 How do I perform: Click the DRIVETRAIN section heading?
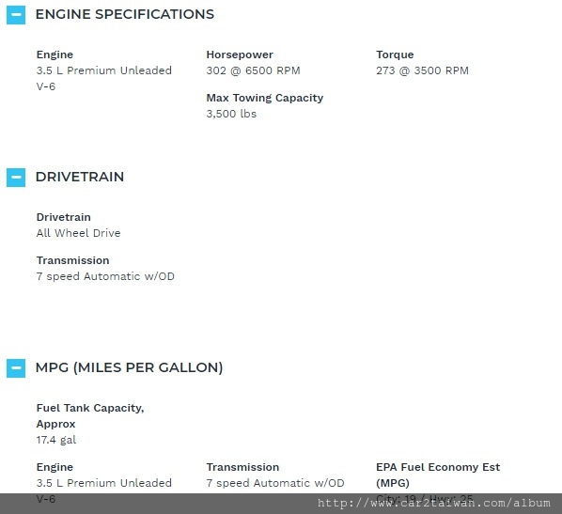80,177
